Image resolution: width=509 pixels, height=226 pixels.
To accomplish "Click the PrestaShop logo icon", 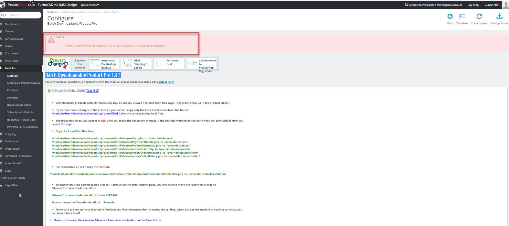I will [2, 5].
